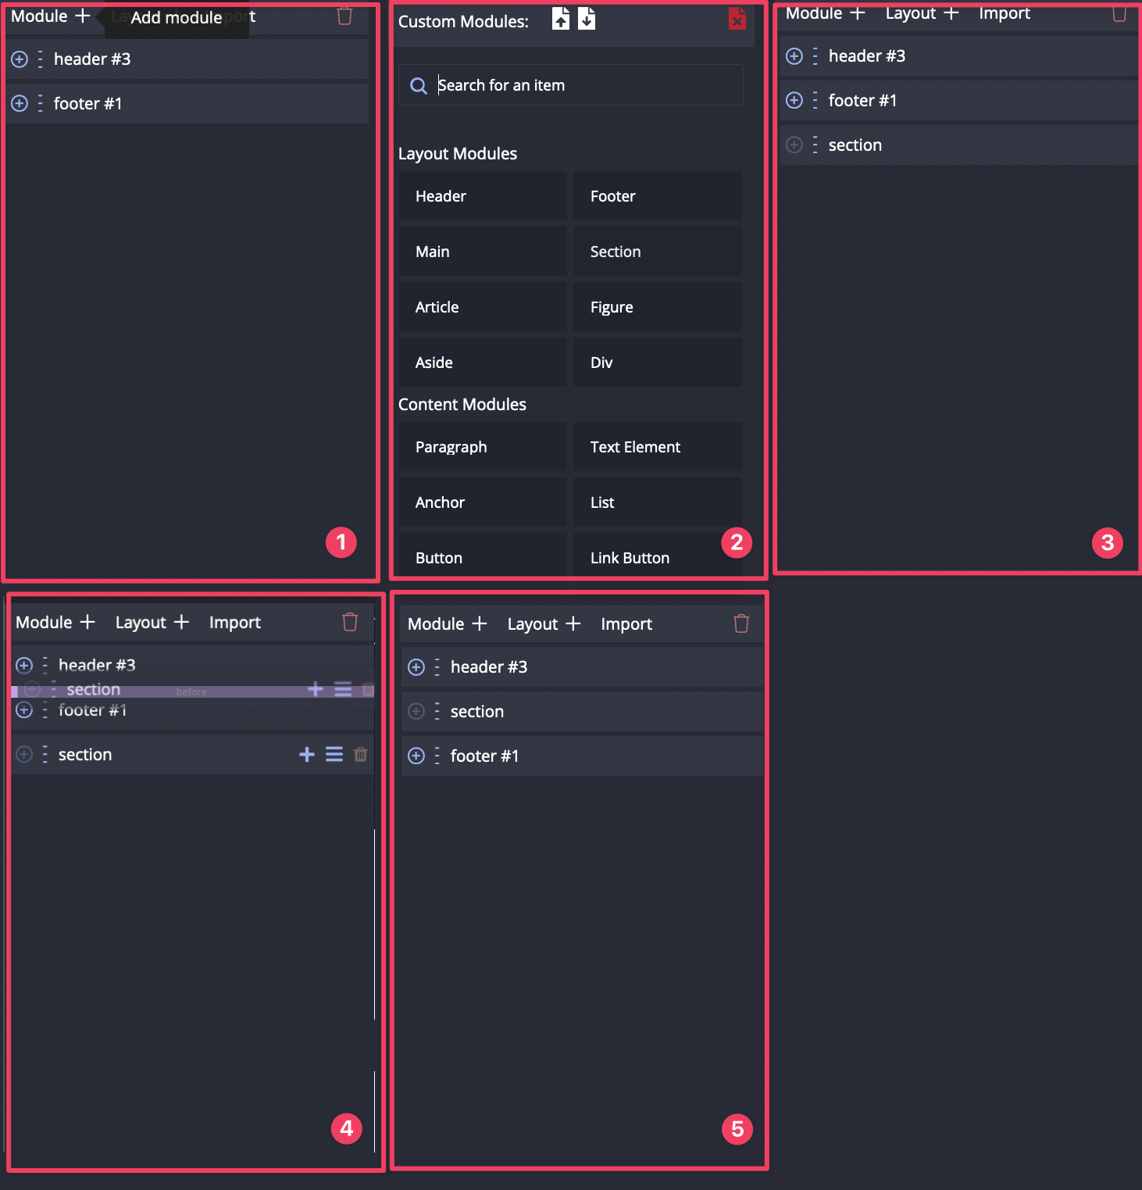Click the upload custom modules file icon
This screenshot has width=1142, height=1190.
click(560, 19)
